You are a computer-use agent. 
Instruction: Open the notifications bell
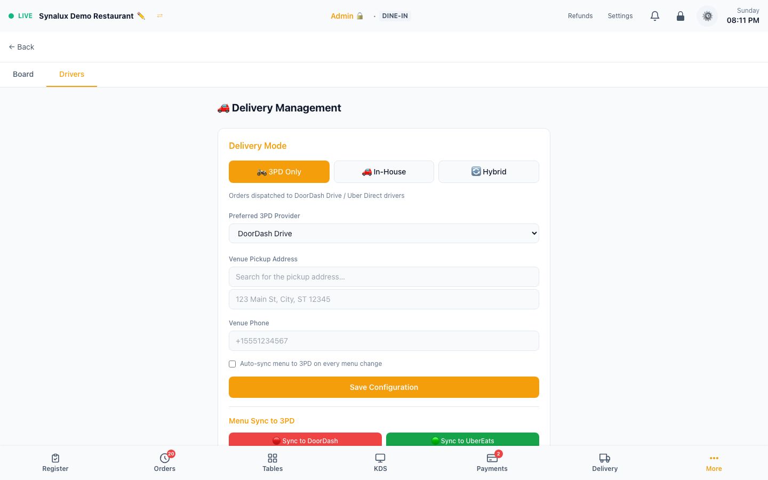pos(655,16)
